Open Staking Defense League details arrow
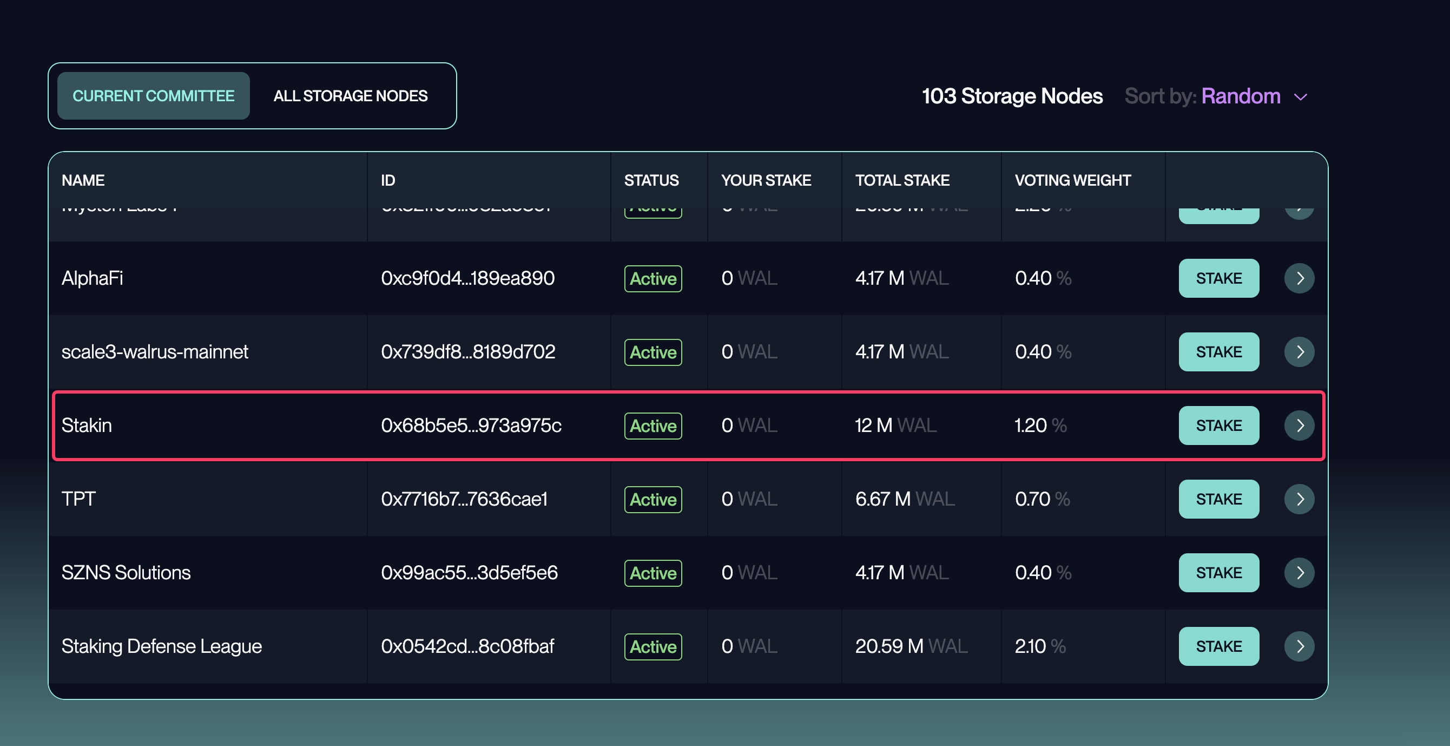This screenshot has width=1450, height=746. [x=1299, y=646]
